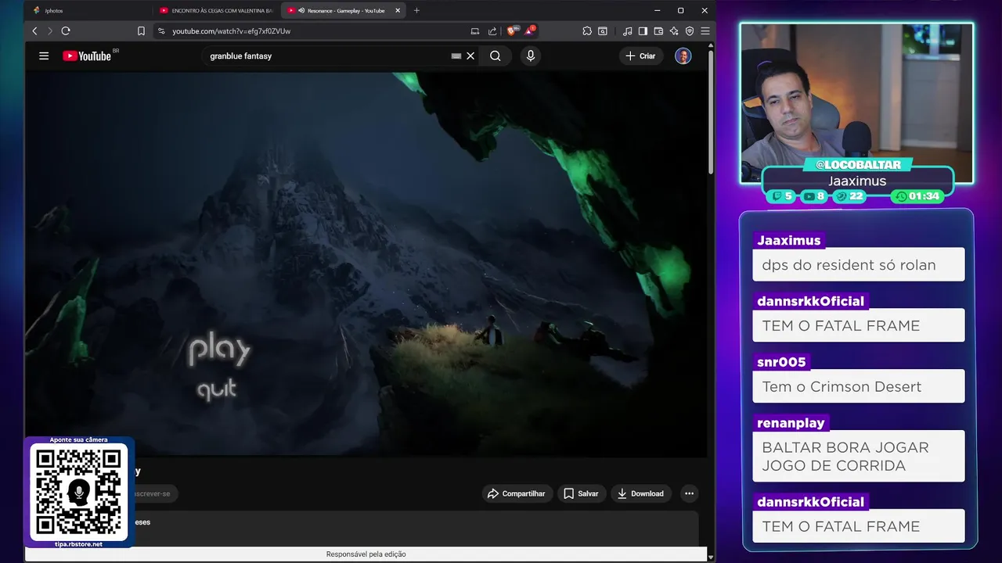Open the browser hamburger main menu
This screenshot has height=563, width=1002.
coord(705,31)
